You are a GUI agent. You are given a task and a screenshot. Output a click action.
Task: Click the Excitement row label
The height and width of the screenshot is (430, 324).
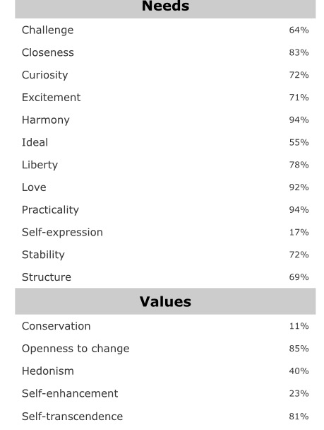51,98
